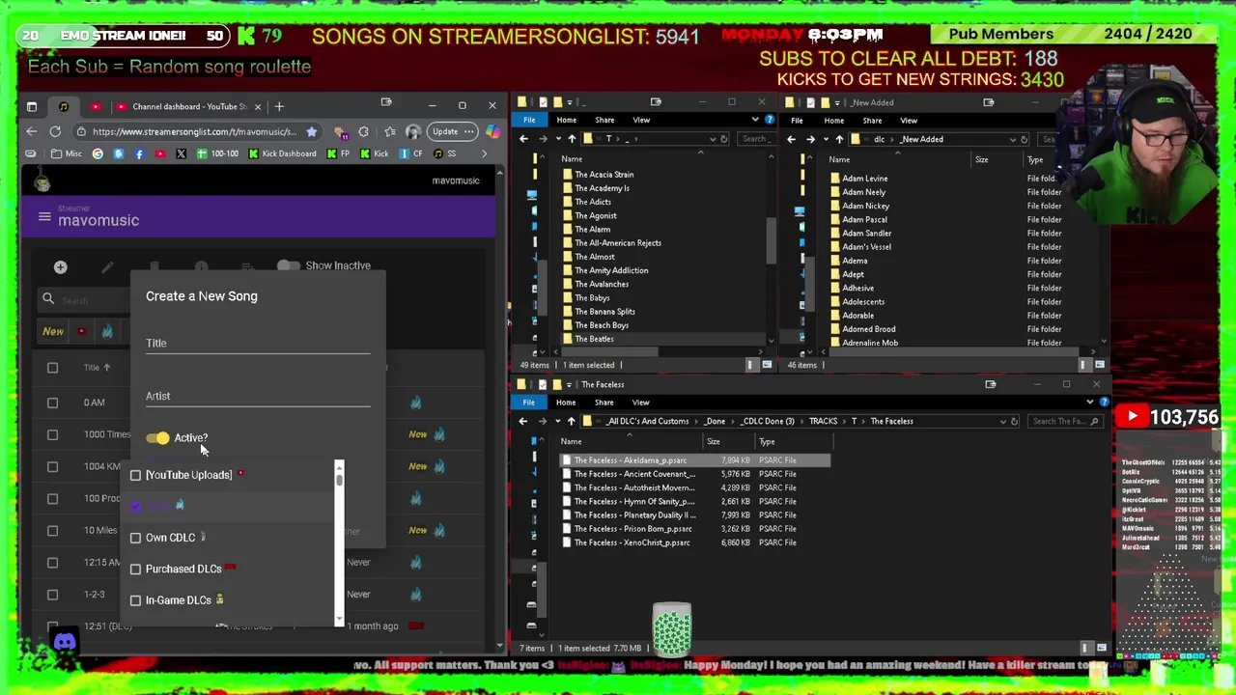1236x695 pixels.
Task: Show more bookmarks with the chevron
Action: [x=484, y=153]
